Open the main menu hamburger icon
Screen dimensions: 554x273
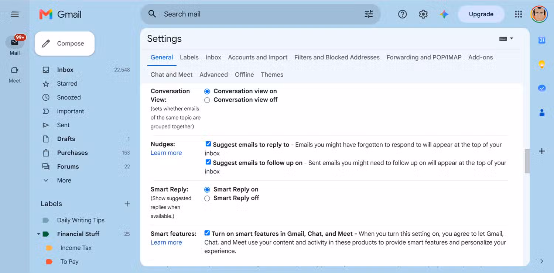15,14
